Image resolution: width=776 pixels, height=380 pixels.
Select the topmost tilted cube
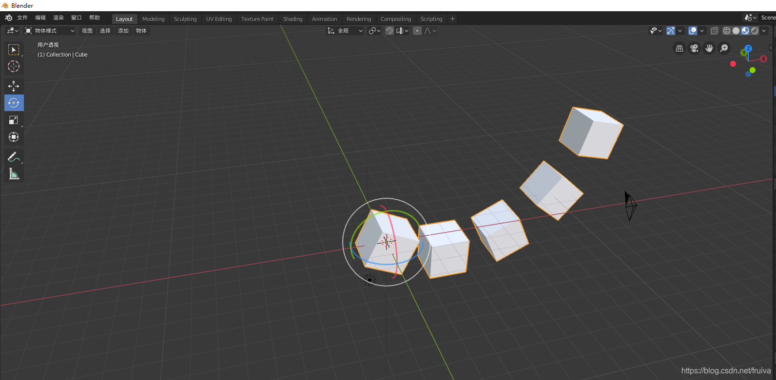click(591, 133)
